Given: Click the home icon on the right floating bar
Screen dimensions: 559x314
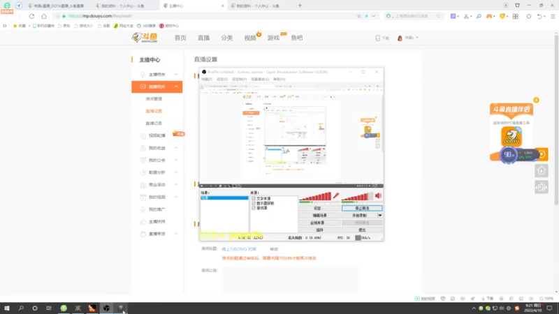Looking at the screenshot, I should click(541, 171).
